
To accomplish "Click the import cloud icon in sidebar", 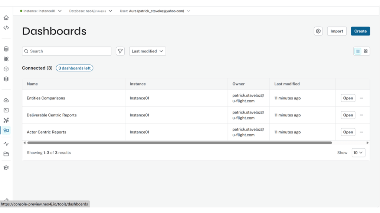I will [x=6, y=100].
